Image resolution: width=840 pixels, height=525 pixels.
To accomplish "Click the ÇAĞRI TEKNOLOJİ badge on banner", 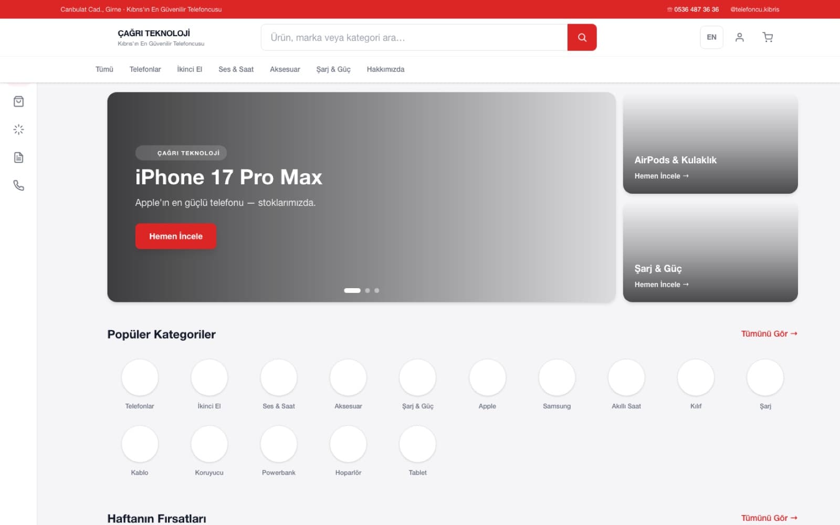I will [181, 153].
